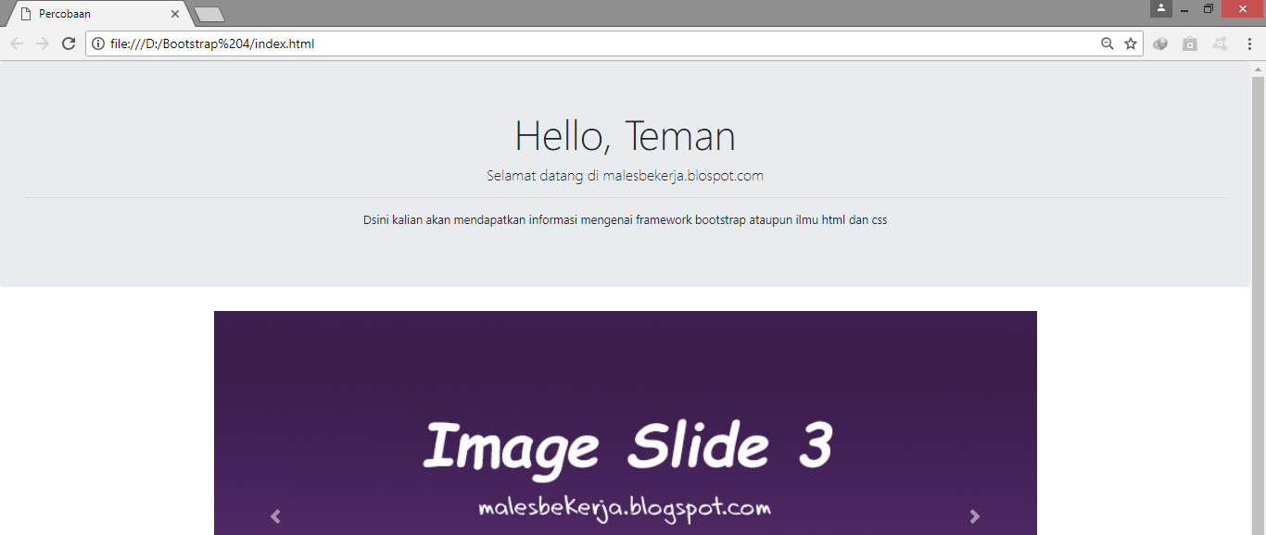The height and width of the screenshot is (535, 1266).
Task: Show the previous carousel slide
Action: pos(275,516)
